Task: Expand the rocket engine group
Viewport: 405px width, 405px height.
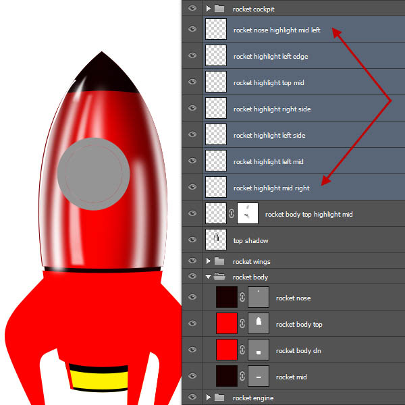Action: tap(209, 398)
